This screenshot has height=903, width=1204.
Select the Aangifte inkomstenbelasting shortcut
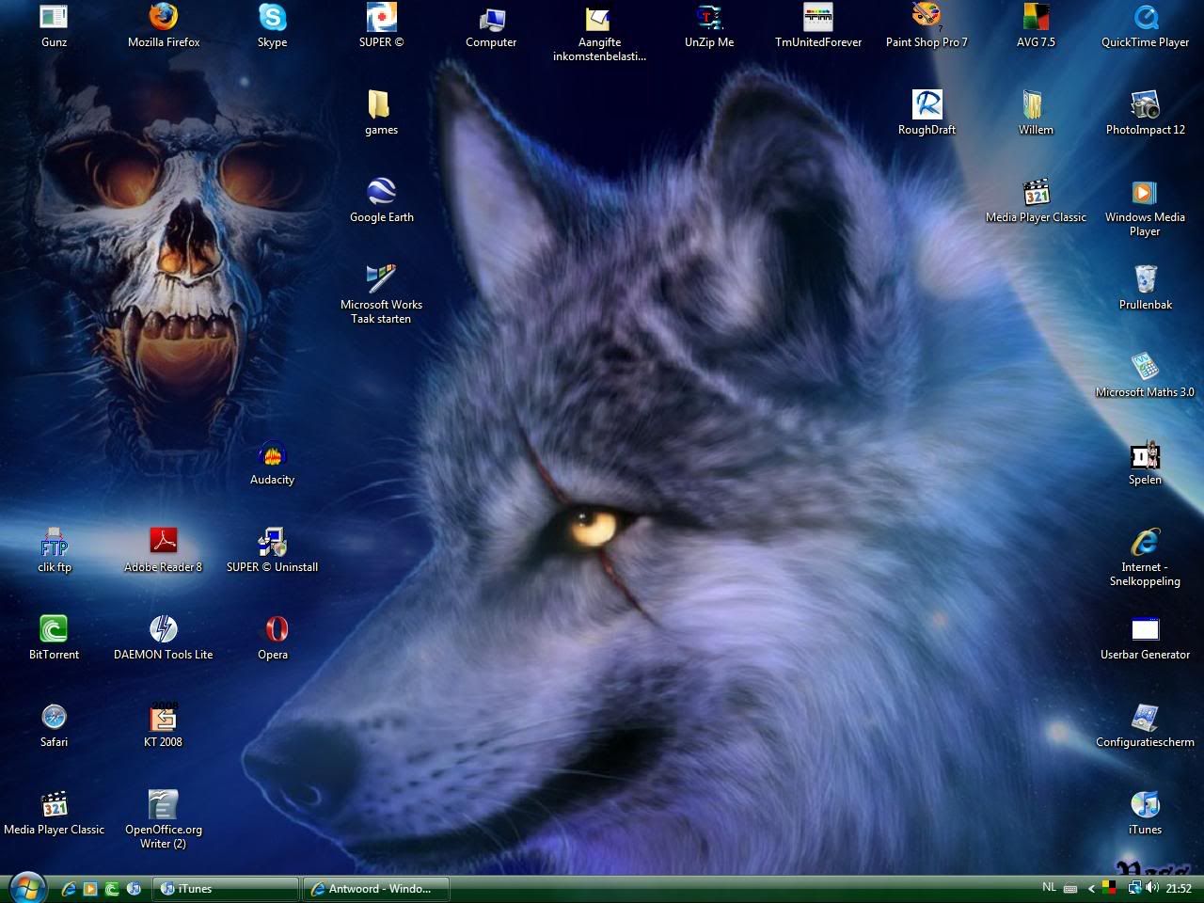click(599, 33)
